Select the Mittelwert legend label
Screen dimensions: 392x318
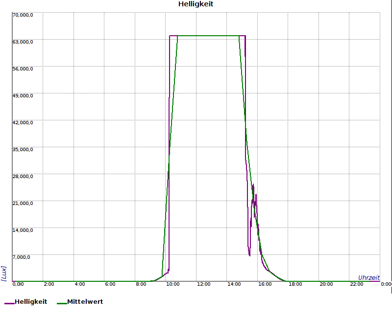tap(85, 301)
